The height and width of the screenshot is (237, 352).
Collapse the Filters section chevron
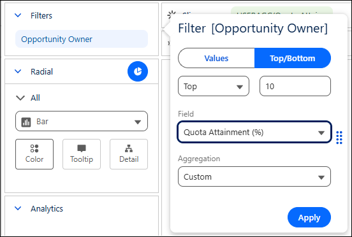[x=18, y=15]
